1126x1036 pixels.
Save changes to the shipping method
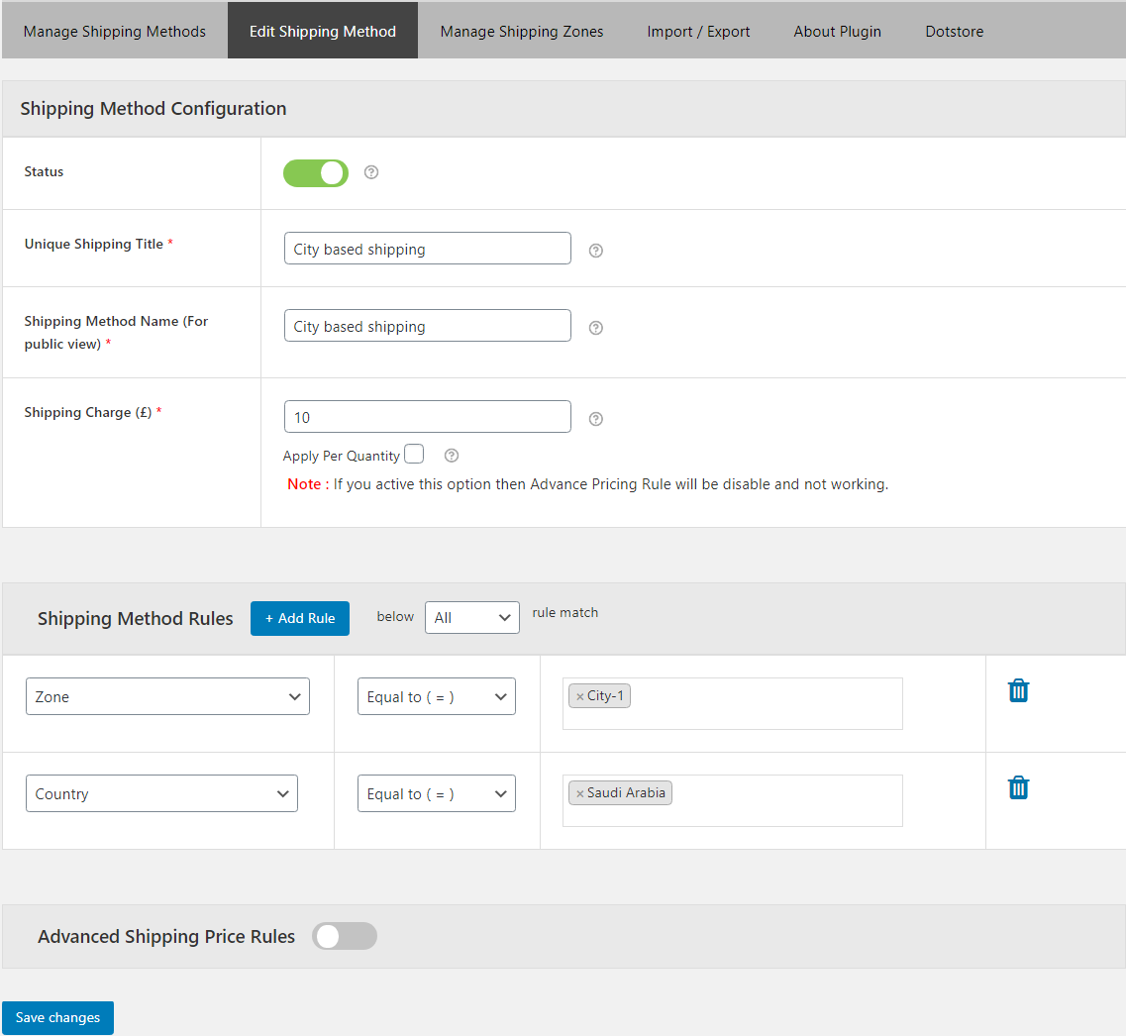pos(57,1017)
